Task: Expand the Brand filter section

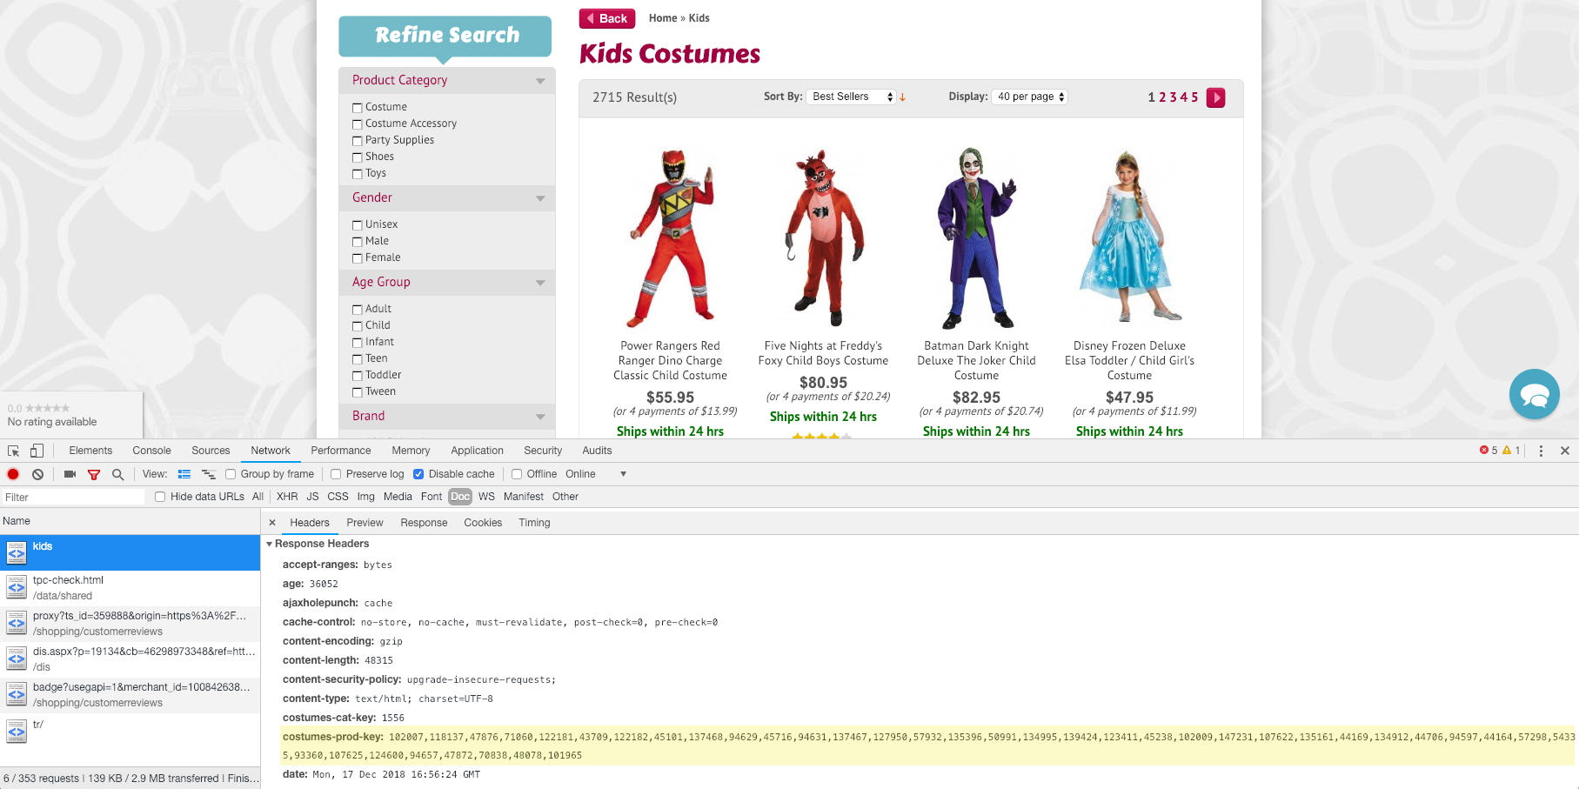Action: pos(446,416)
